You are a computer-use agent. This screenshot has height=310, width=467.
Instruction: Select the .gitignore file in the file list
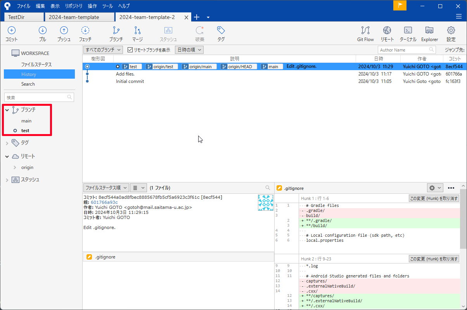178,257
